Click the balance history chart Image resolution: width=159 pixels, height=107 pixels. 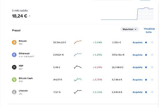point(127,14)
